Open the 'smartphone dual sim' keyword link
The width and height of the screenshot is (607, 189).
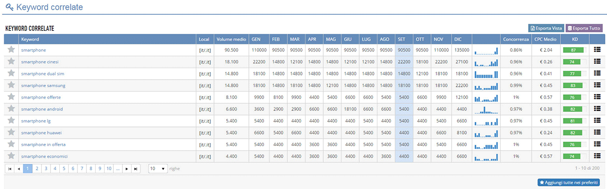[x=42, y=74]
